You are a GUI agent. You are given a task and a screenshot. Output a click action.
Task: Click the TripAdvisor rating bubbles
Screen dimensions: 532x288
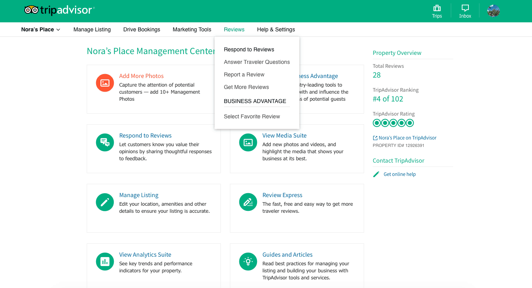click(393, 123)
